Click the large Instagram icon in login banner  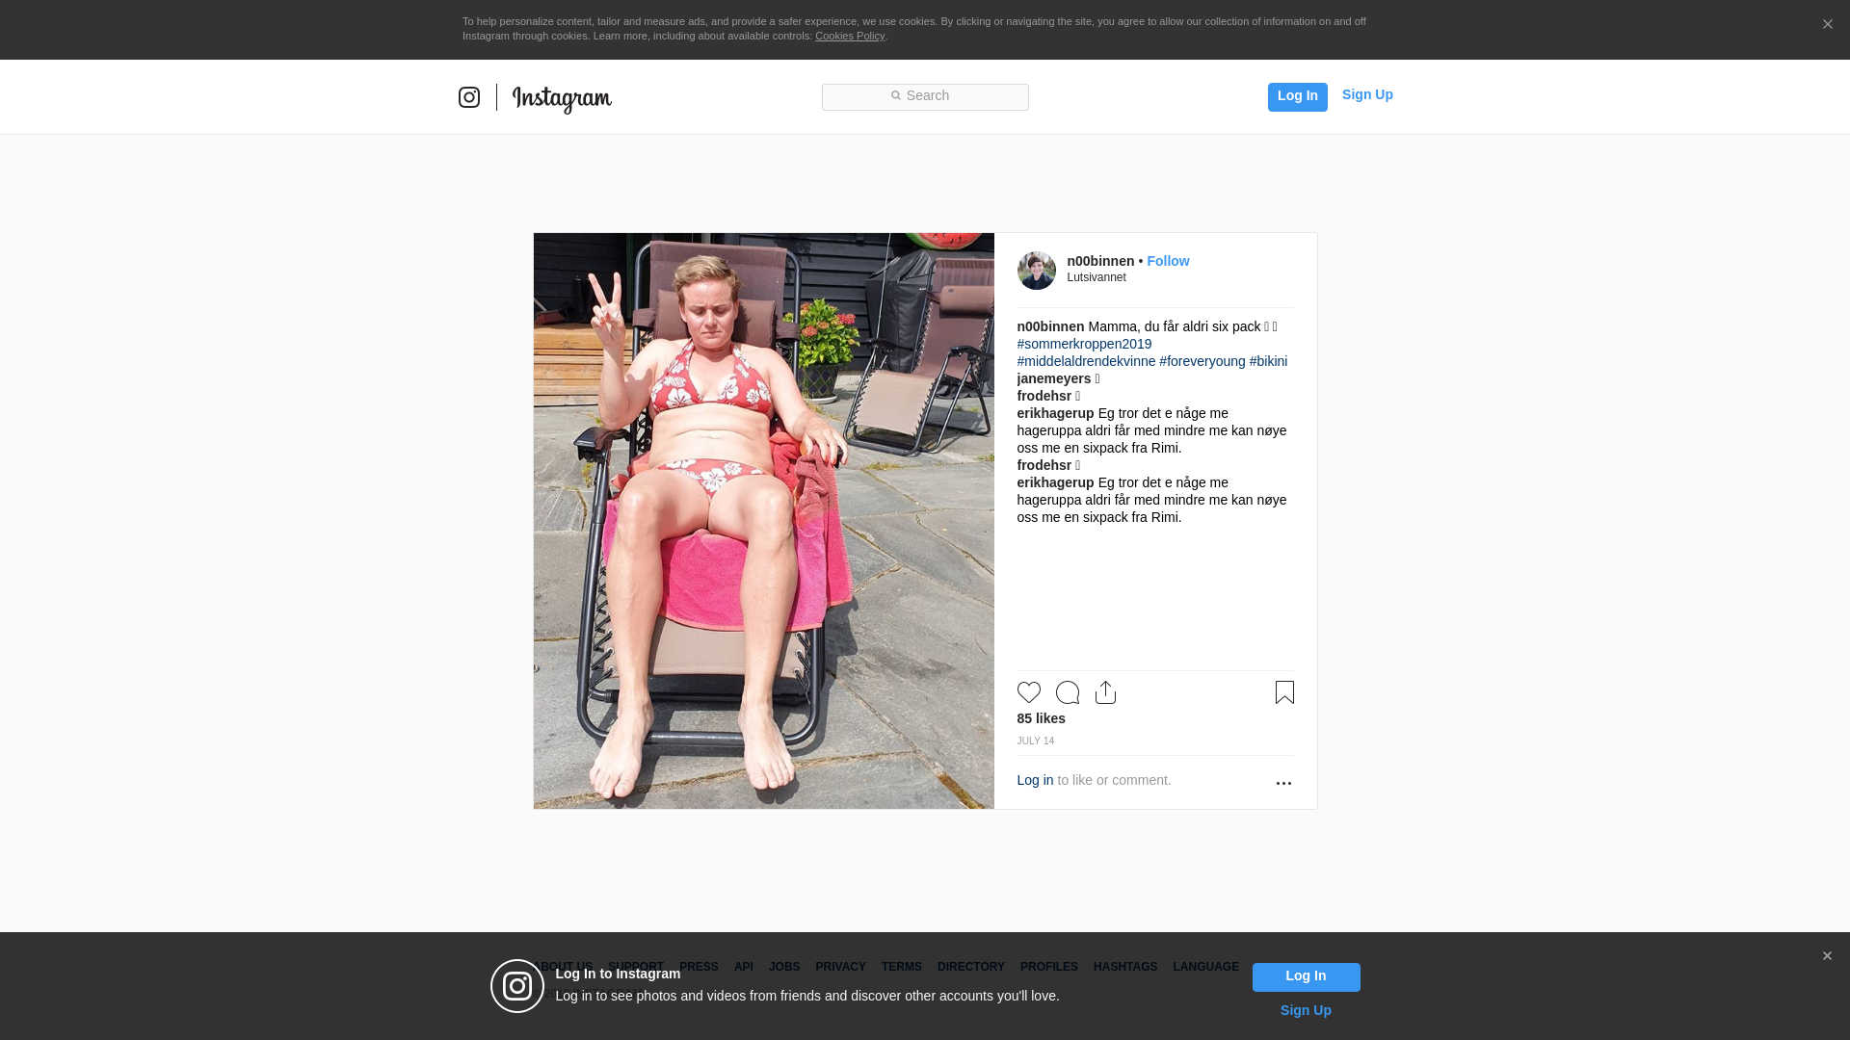[517, 986]
